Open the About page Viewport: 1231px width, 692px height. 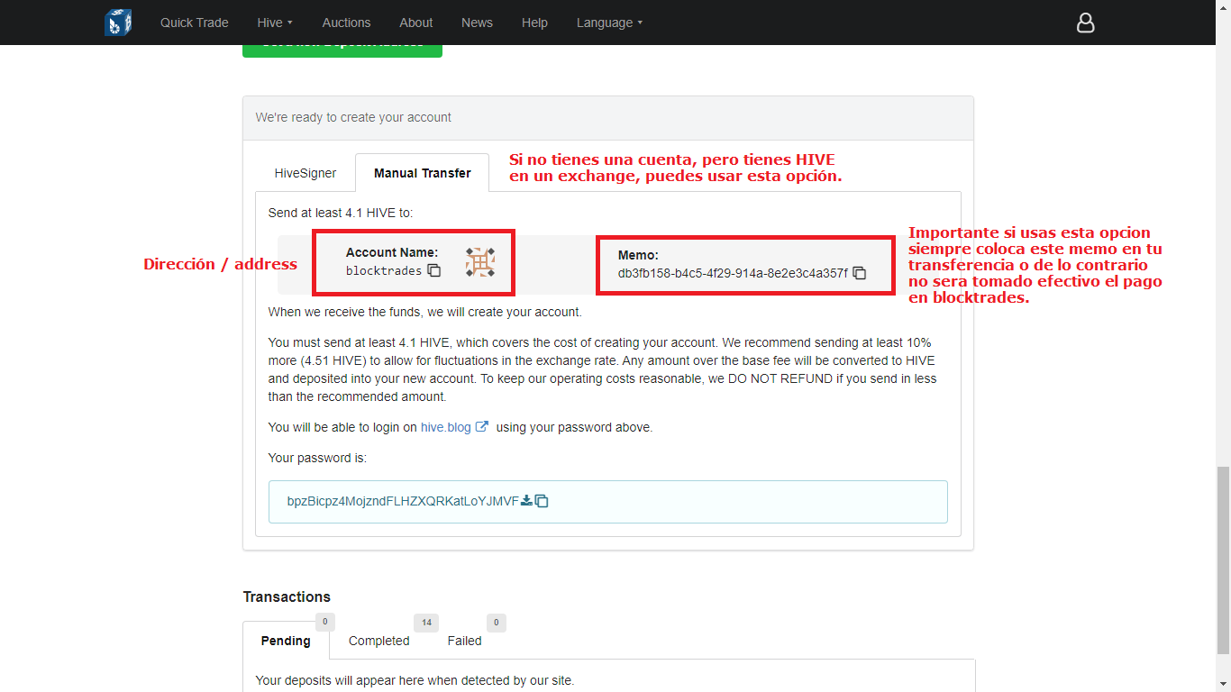pyautogui.click(x=416, y=23)
